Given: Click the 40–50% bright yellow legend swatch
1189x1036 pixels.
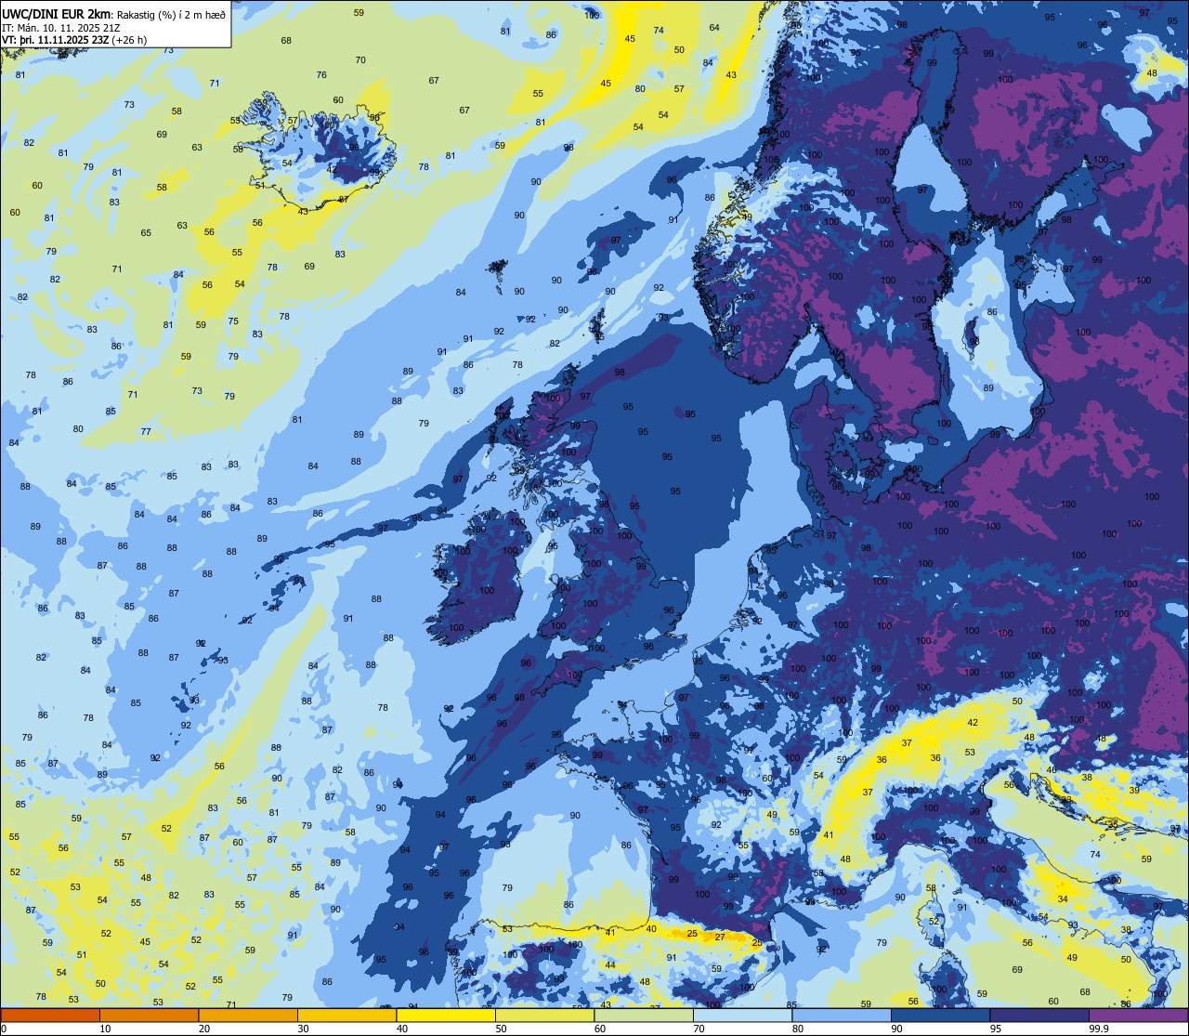Looking at the screenshot, I should coord(446,1016).
